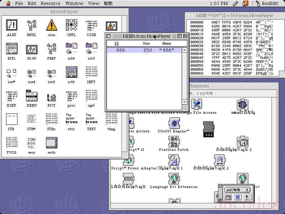The height and width of the screenshot is (214, 285).
Task: Select the FontSize Patch extension icon
Action: 174,142
